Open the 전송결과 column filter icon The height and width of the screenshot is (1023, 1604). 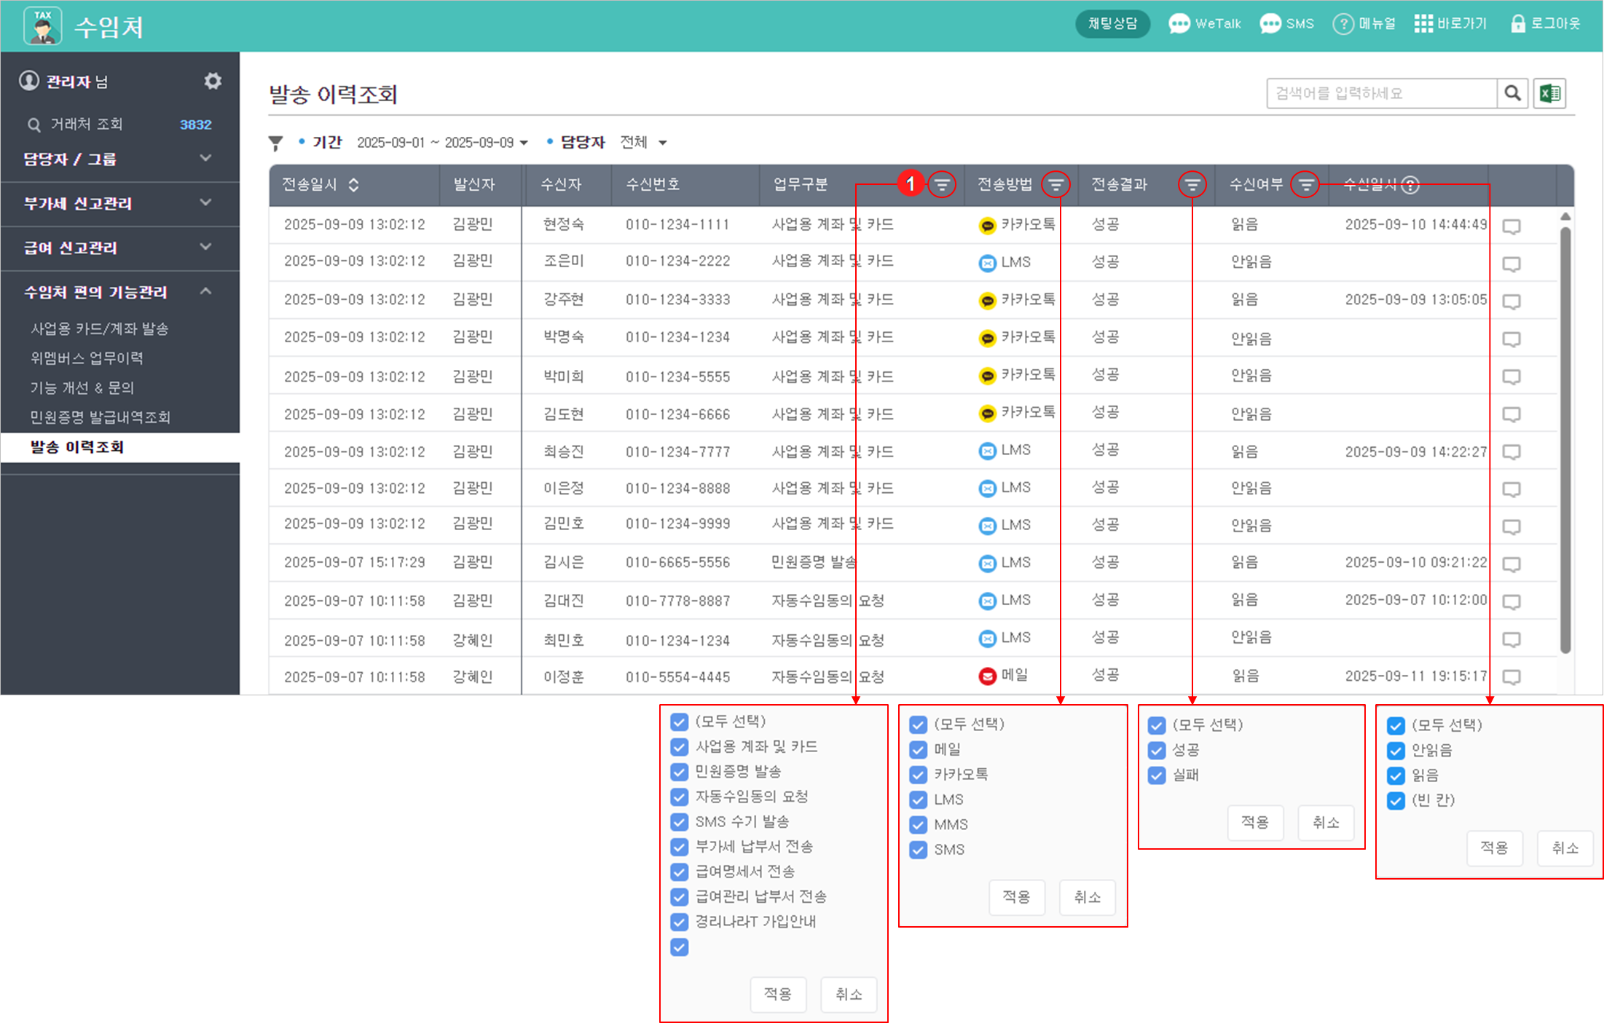point(1192,185)
